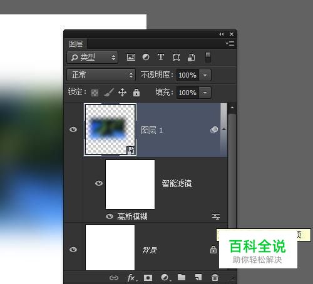
Task: Open the fill slider dropdown arrow
Action: tap(205, 93)
